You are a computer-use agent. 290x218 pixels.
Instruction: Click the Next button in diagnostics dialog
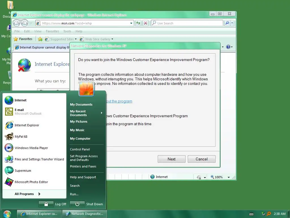pyautogui.click(x=171, y=159)
